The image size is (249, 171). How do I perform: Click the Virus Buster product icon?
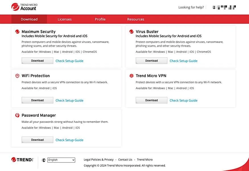point(131,32)
